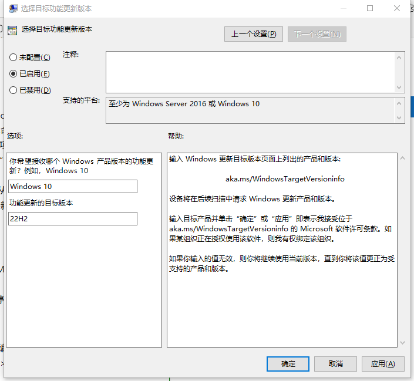Click the 如果你输入的值无效 help paragraph
Screen dimensions: 414x381
click(282, 264)
